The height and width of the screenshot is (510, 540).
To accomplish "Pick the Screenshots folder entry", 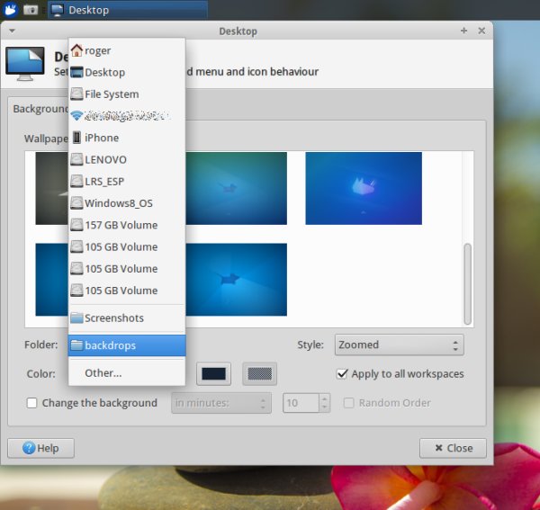I will [x=127, y=318].
